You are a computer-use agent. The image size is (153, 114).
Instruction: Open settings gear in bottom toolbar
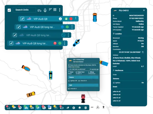pyautogui.click(x=74, y=108)
